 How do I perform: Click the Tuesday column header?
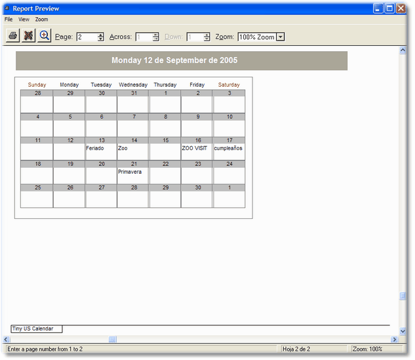[x=102, y=85]
